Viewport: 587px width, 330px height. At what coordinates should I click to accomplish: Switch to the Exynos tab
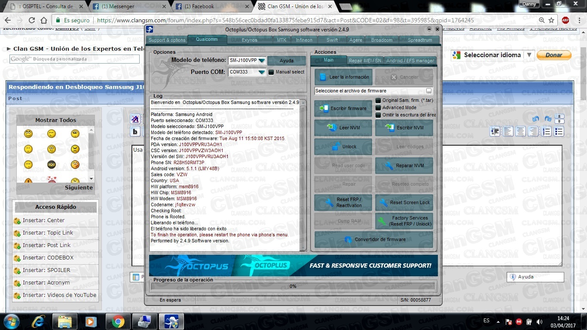click(250, 40)
